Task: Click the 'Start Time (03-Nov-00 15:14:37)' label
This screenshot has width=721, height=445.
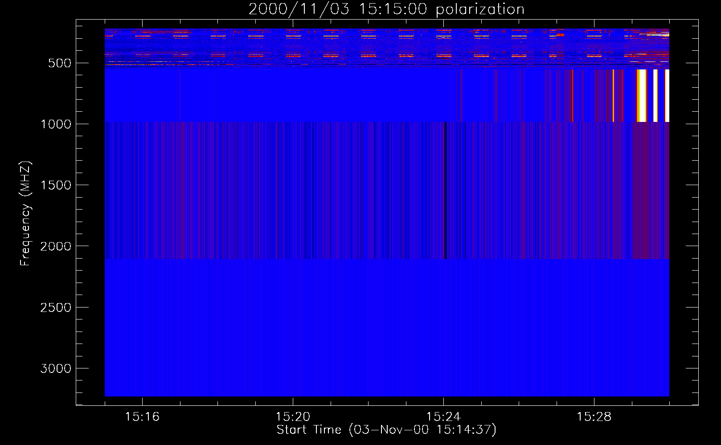Action: point(386,430)
